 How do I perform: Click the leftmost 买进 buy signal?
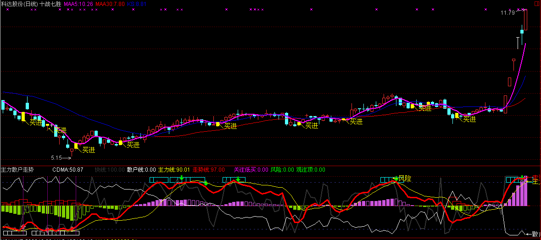(36, 122)
